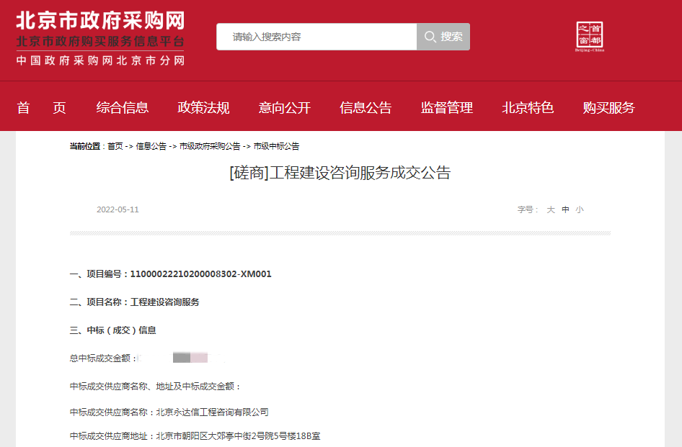Set font size to 中
This screenshot has width=682, height=447.
pyautogui.click(x=565, y=209)
